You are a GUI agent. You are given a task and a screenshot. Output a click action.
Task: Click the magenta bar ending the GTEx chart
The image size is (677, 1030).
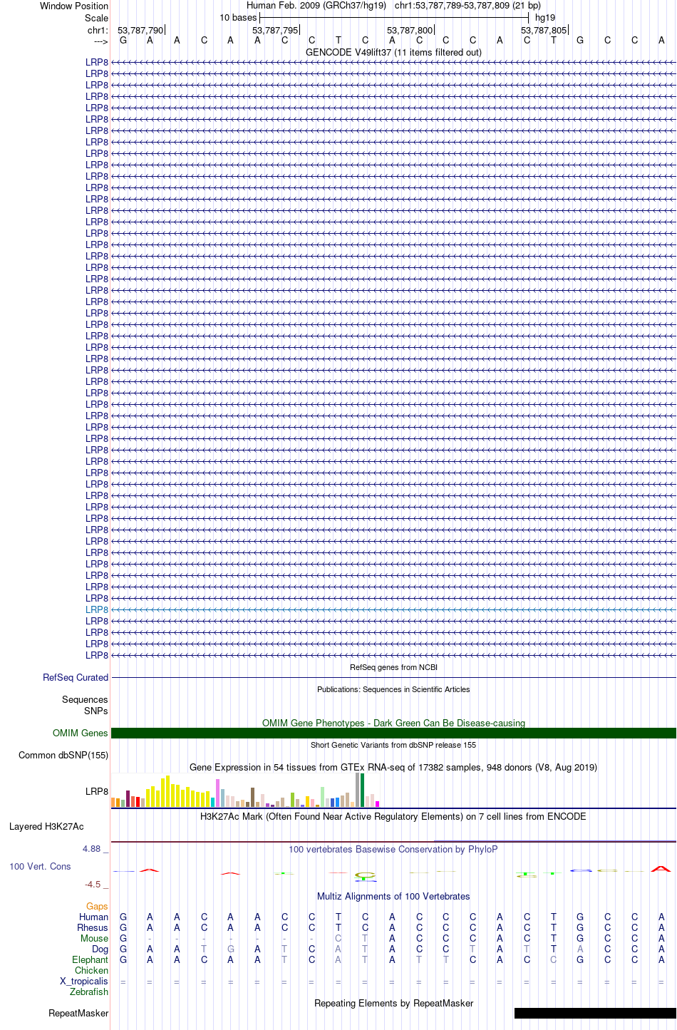378,804
